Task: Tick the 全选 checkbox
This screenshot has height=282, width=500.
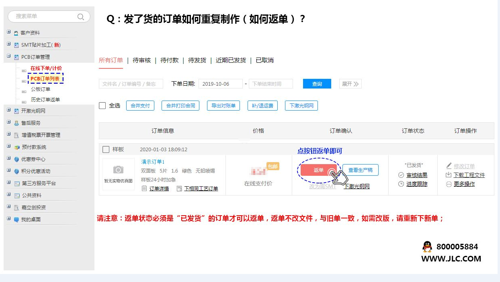Action: [102, 106]
